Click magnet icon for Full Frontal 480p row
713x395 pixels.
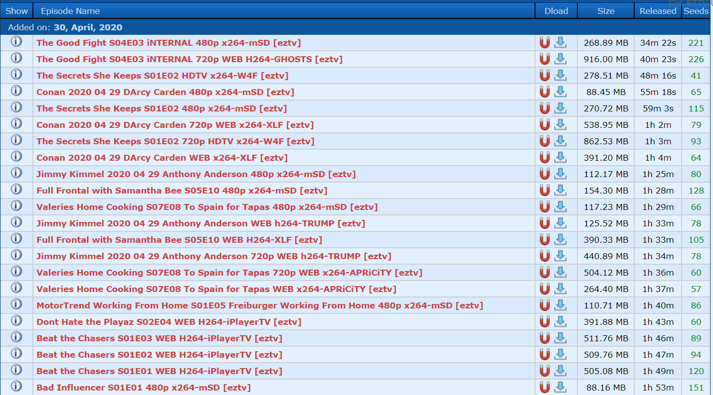pyautogui.click(x=544, y=191)
